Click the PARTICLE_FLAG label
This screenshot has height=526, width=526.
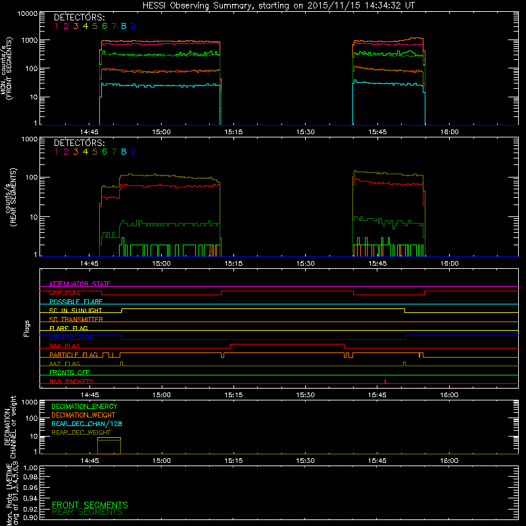(x=74, y=354)
